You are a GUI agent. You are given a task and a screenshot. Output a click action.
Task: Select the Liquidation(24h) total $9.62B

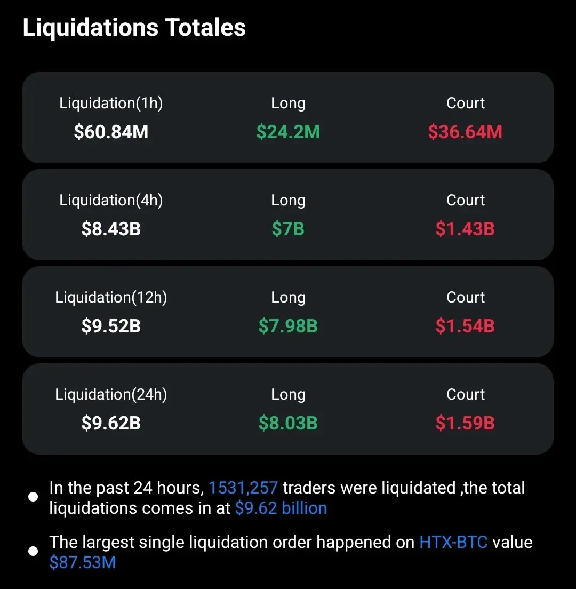pos(111,423)
